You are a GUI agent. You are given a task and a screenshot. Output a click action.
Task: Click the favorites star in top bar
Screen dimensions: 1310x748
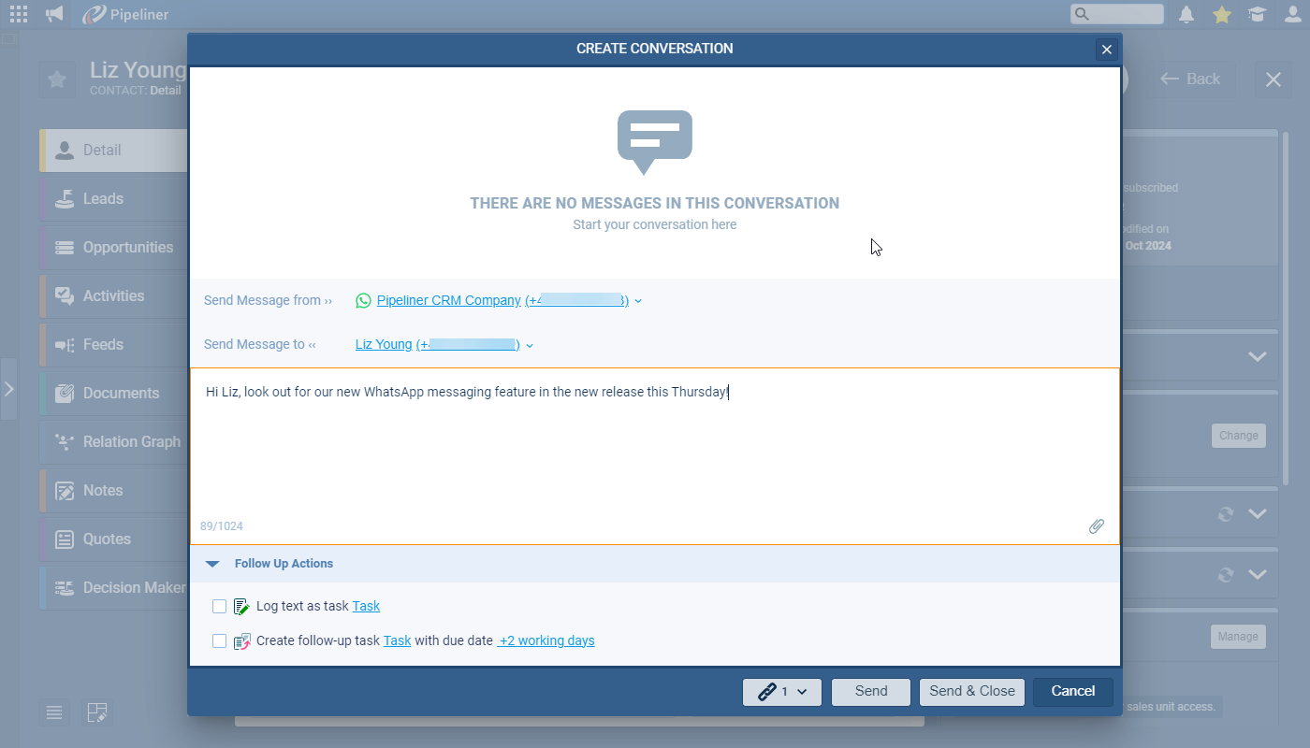click(1222, 14)
